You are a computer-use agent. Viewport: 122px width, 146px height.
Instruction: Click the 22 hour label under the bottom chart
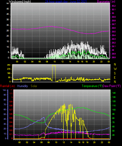coord(102,142)
